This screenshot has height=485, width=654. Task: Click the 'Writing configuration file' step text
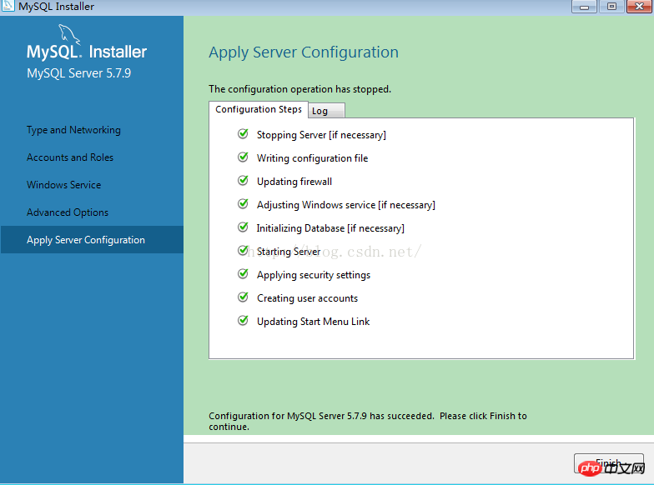[x=312, y=158]
